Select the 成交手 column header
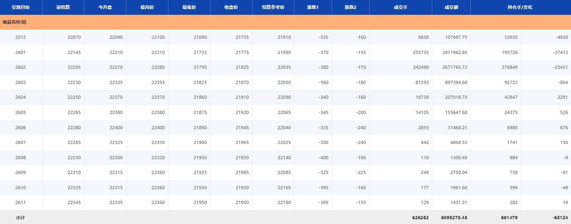This screenshot has width=571, height=224. 401,8
